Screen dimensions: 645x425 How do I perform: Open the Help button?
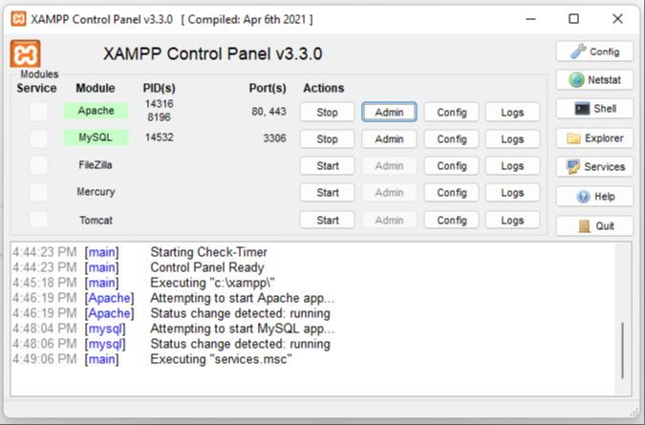coord(594,197)
